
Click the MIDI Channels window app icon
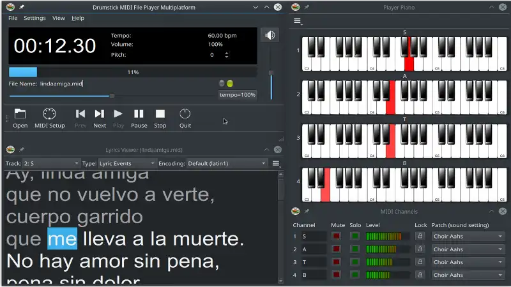click(296, 211)
